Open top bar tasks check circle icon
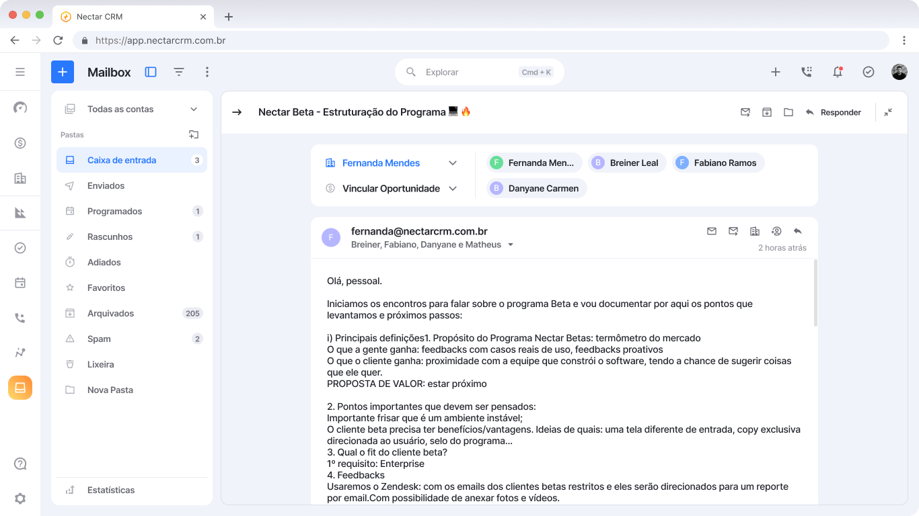Viewport: 919px width, 516px height. (869, 72)
